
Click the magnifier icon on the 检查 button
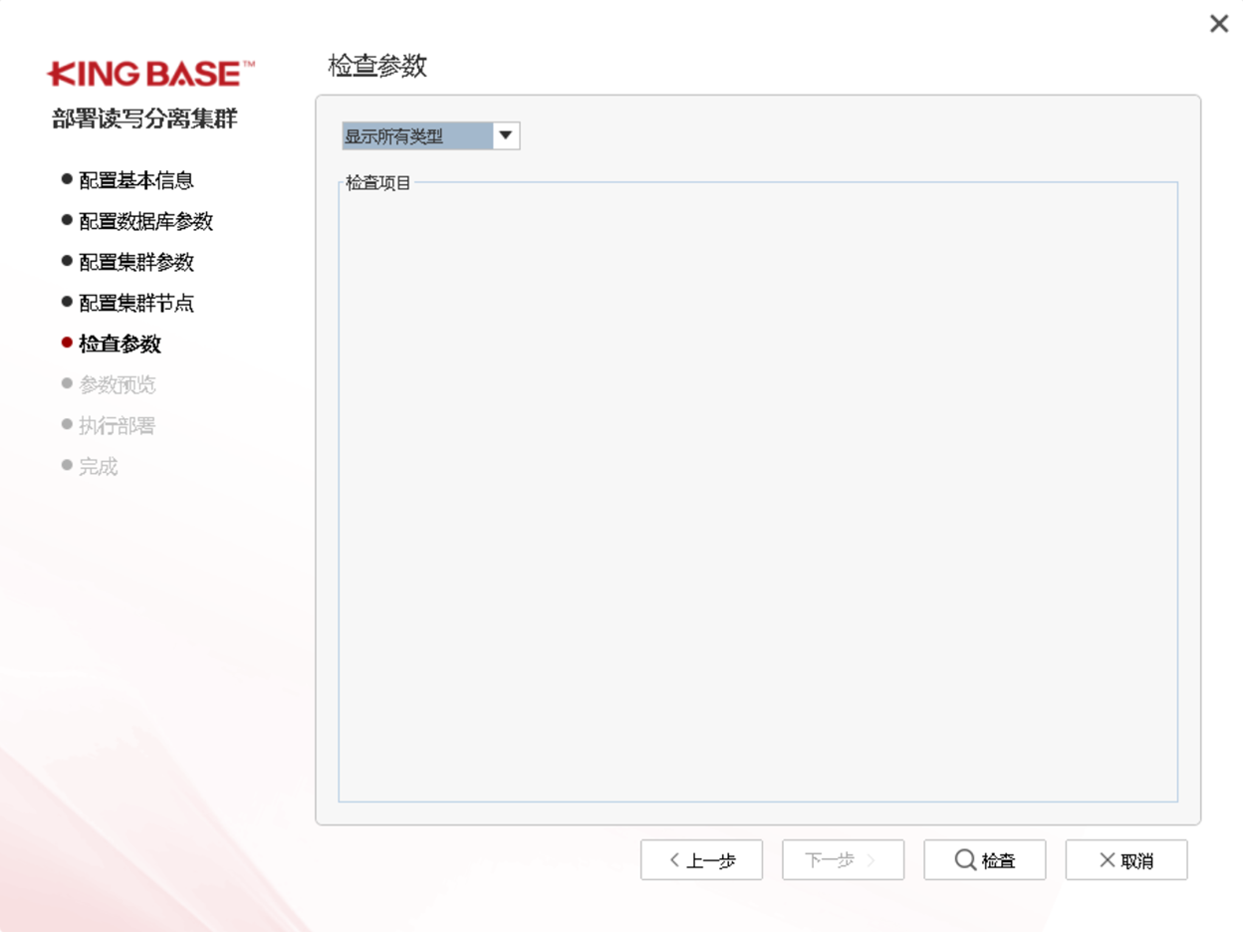coord(964,859)
